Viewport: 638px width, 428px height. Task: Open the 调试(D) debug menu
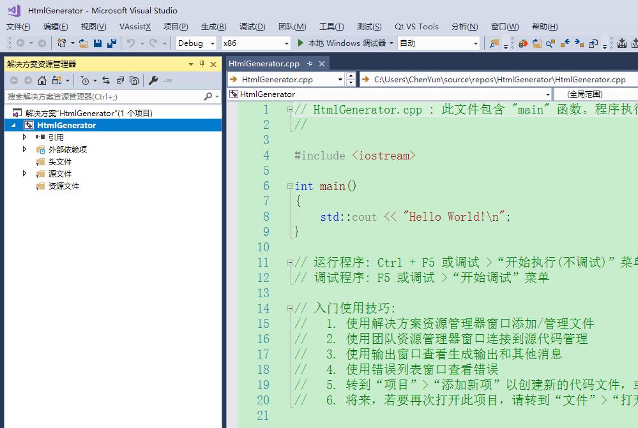[252, 26]
